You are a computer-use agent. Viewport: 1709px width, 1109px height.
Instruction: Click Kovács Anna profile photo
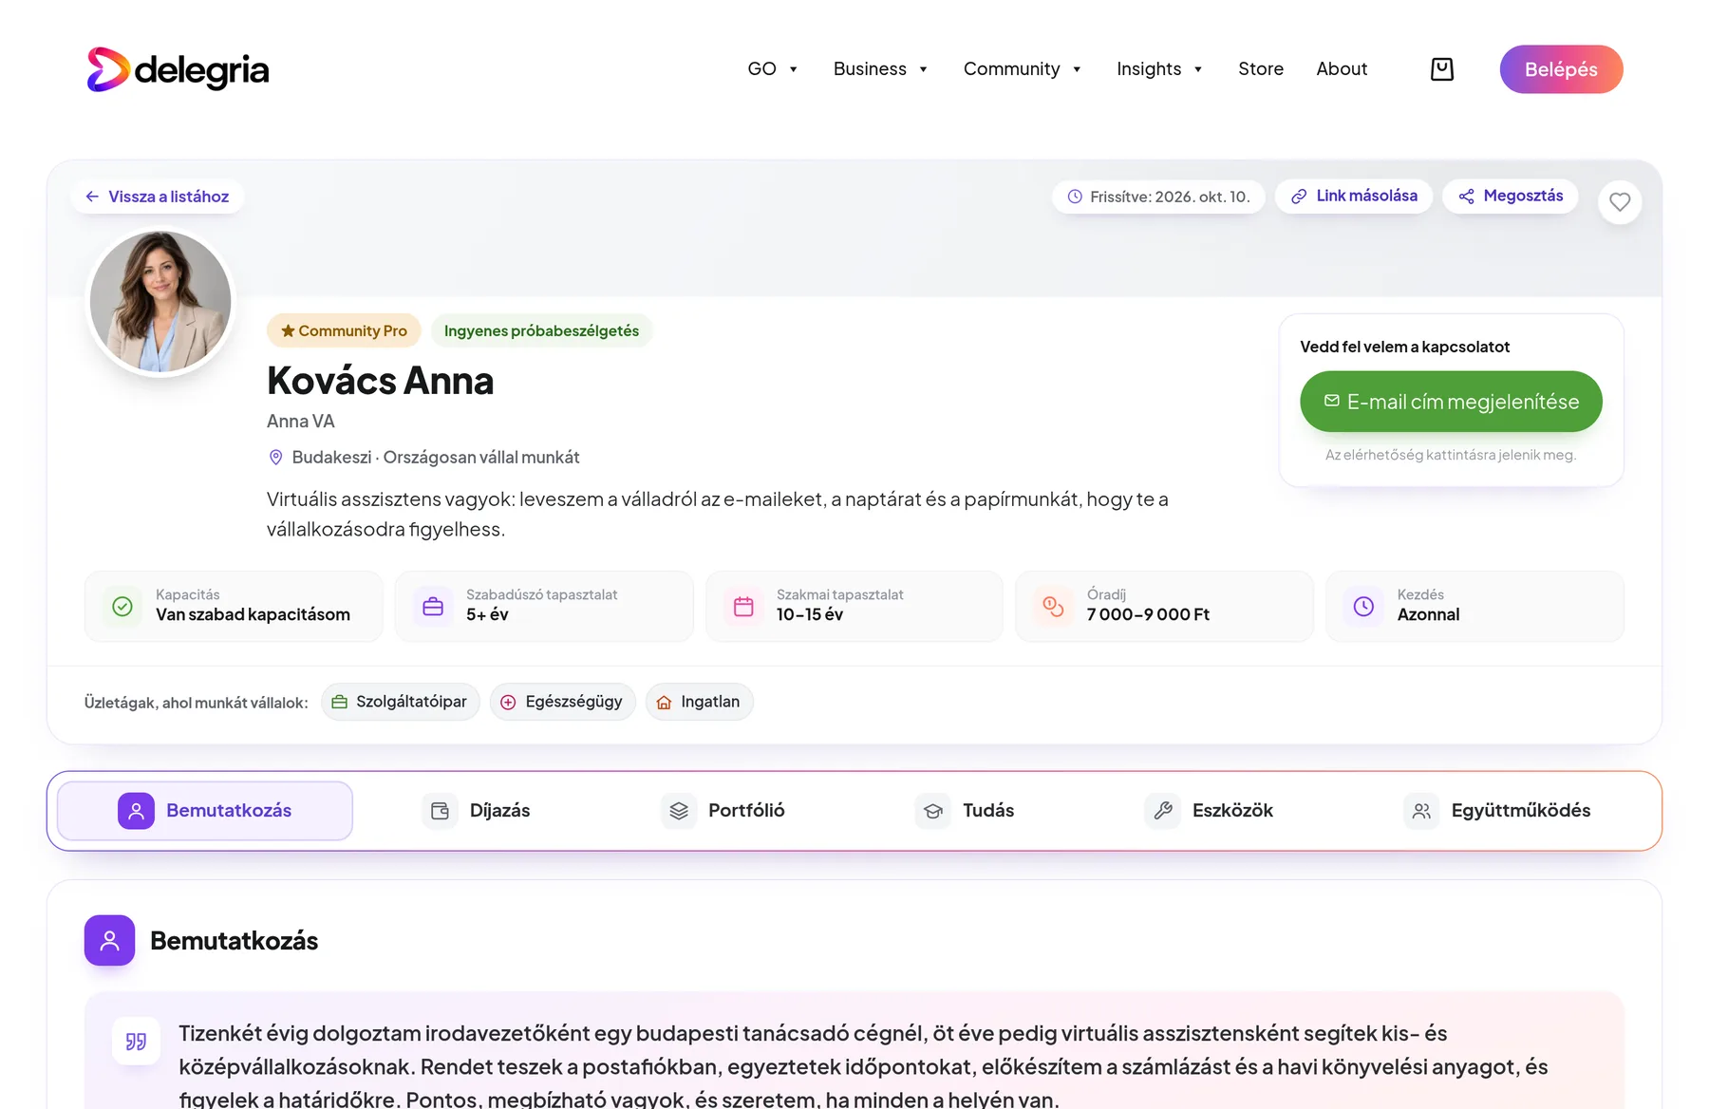point(160,302)
